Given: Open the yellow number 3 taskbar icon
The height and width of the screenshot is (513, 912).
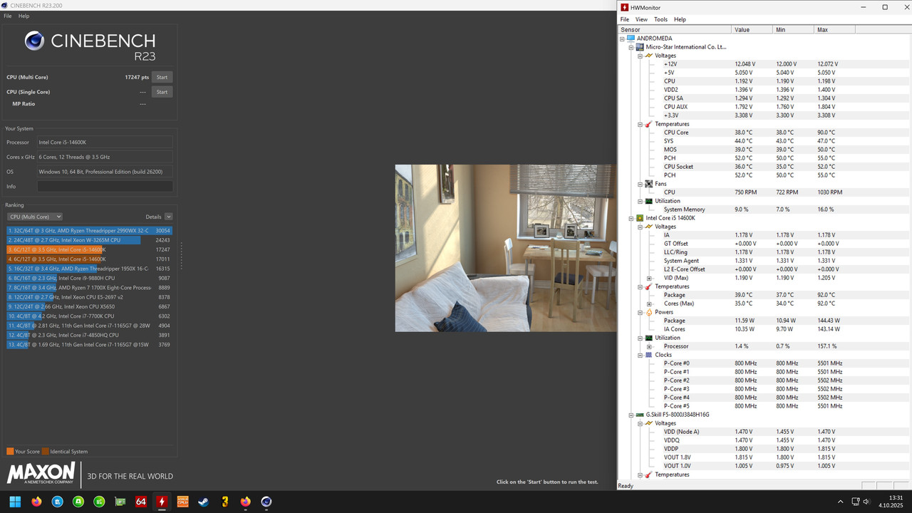Looking at the screenshot, I should coord(225,502).
